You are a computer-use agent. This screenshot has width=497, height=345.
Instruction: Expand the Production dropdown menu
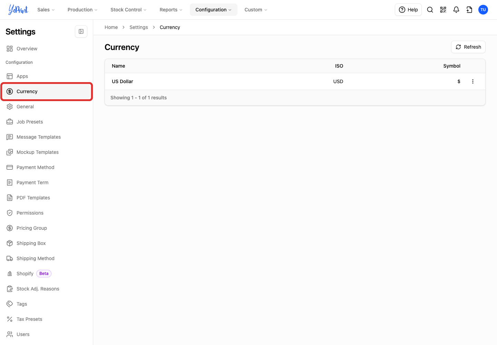coord(82,10)
